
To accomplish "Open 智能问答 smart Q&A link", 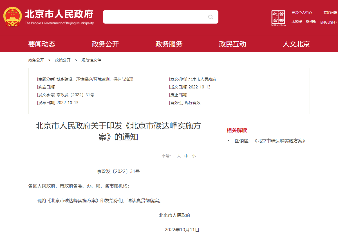I will (x=330, y=13).
